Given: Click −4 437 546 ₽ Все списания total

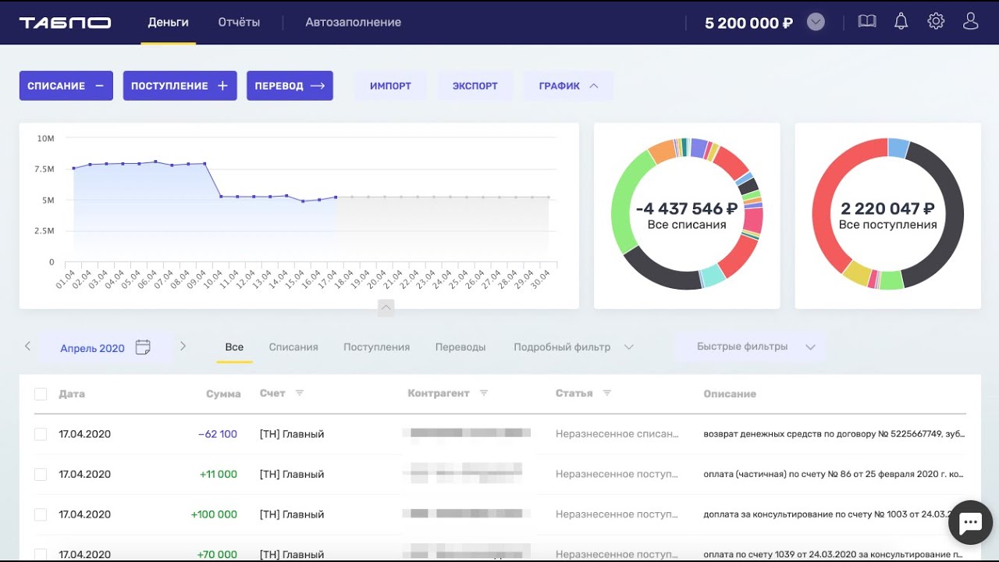Looking at the screenshot, I should click(687, 215).
